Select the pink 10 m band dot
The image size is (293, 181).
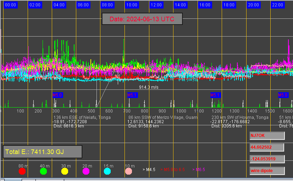point(129,171)
